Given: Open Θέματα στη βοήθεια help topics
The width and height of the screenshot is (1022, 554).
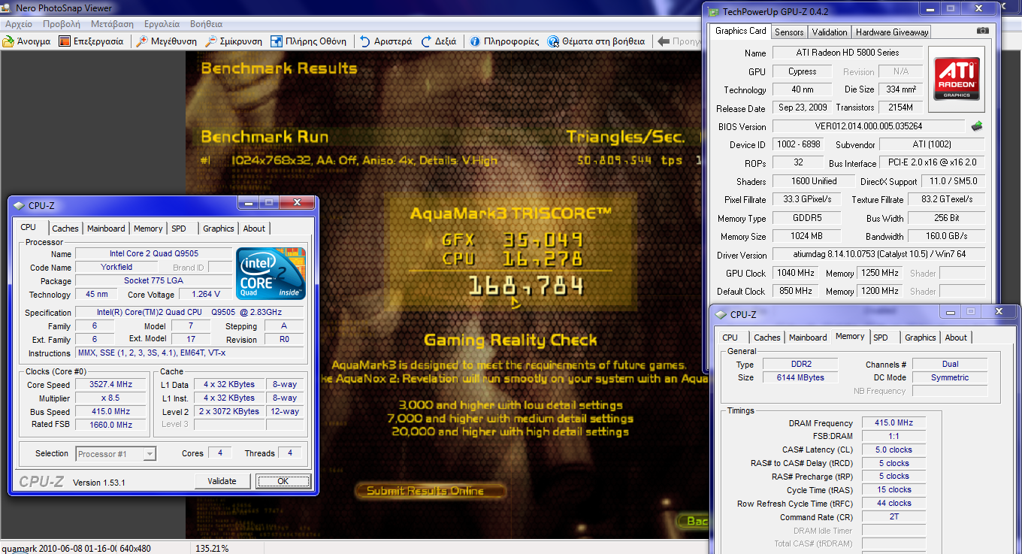Looking at the screenshot, I should (596, 41).
